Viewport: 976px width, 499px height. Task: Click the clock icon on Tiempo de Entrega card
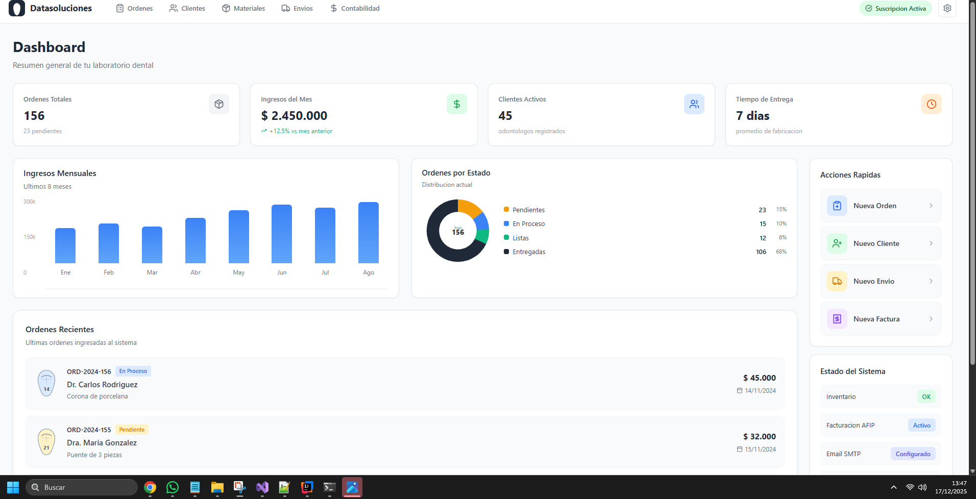pyautogui.click(x=931, y=104)
